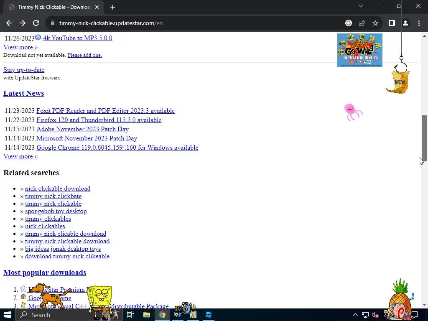This screenshot has height=321, width=428.
Task: Open 'nick clickable download' related search
Action: click(58, 189)
